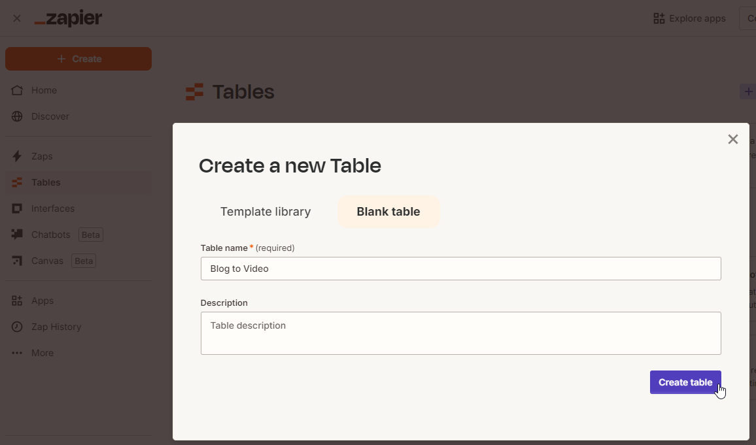Image resolution: width=756 pixels, height=445 pixels.
Task: Click the Home icon in sidebar
Action: click(18, 90)
